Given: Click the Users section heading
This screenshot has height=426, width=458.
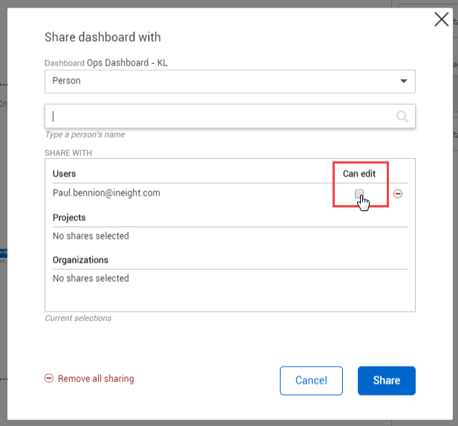Looking at the screenshot, I should point(65,174).
